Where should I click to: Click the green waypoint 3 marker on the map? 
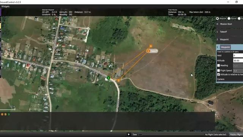109,78
